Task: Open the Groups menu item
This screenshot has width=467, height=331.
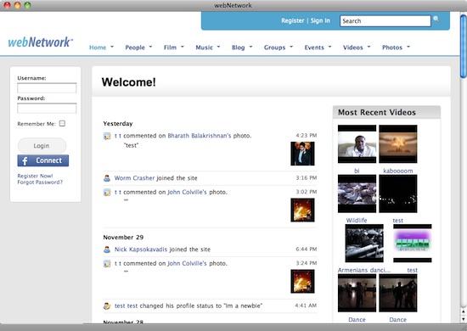Action: pyautogui.click(x=274, y=48)
